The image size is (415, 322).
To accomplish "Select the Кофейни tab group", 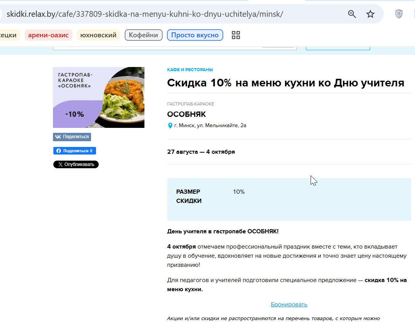I will tap(143, 35).
